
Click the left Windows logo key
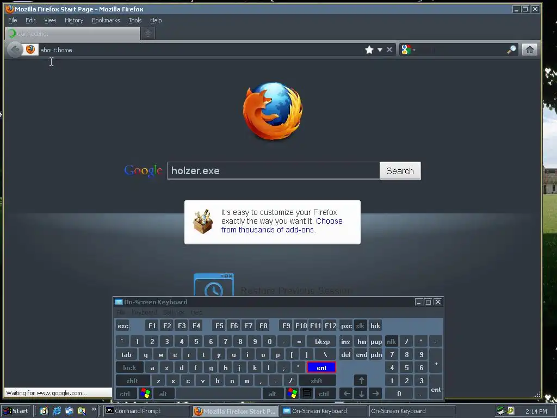pos(145,394)
